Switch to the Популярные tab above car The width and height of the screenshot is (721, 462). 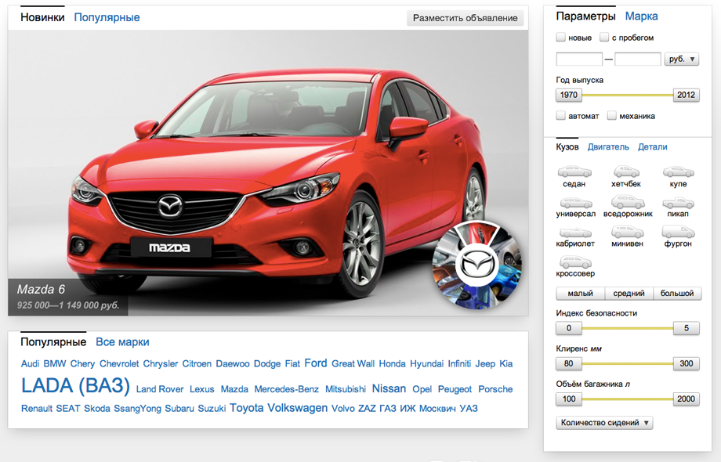[107, 17]
